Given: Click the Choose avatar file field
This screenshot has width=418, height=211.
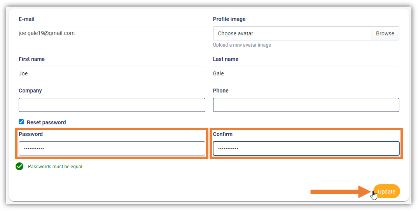Looking at the screenshot, I should coord(292,33).
